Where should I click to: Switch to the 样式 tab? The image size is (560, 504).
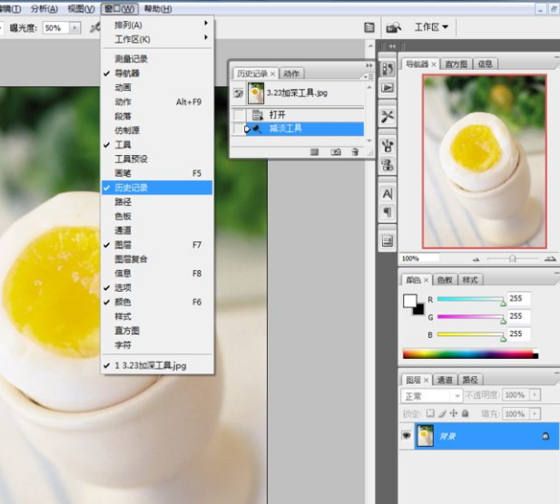[x=470, y=280]
